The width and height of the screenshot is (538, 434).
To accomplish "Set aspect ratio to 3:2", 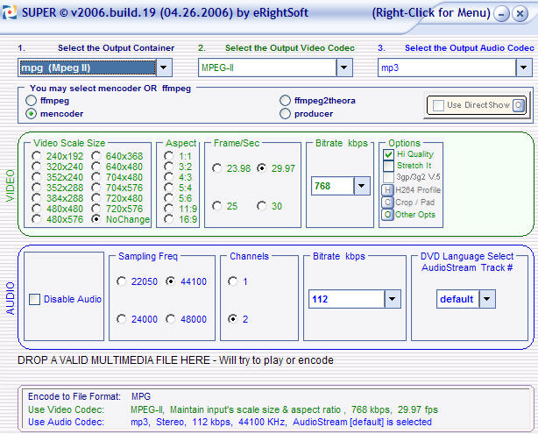I will point(169,167).
